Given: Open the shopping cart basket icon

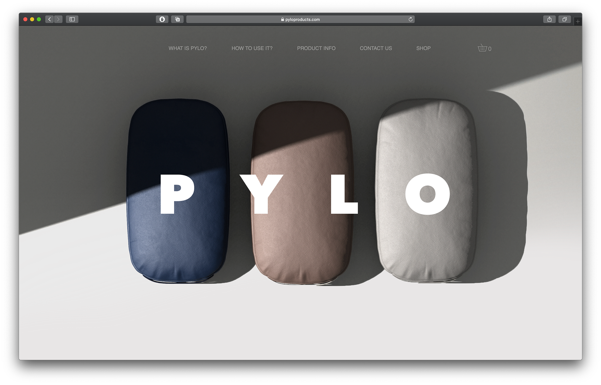Looking at the screenshot, I should (x=482, y=48).
